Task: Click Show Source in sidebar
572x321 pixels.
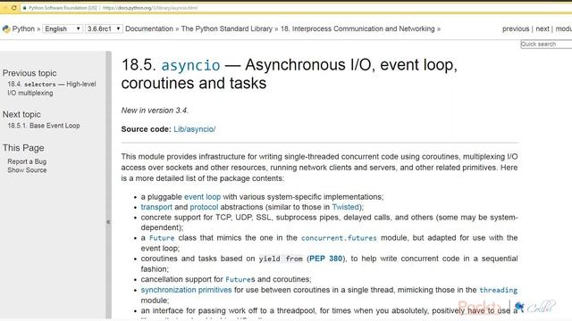Action: coord(27,170)
